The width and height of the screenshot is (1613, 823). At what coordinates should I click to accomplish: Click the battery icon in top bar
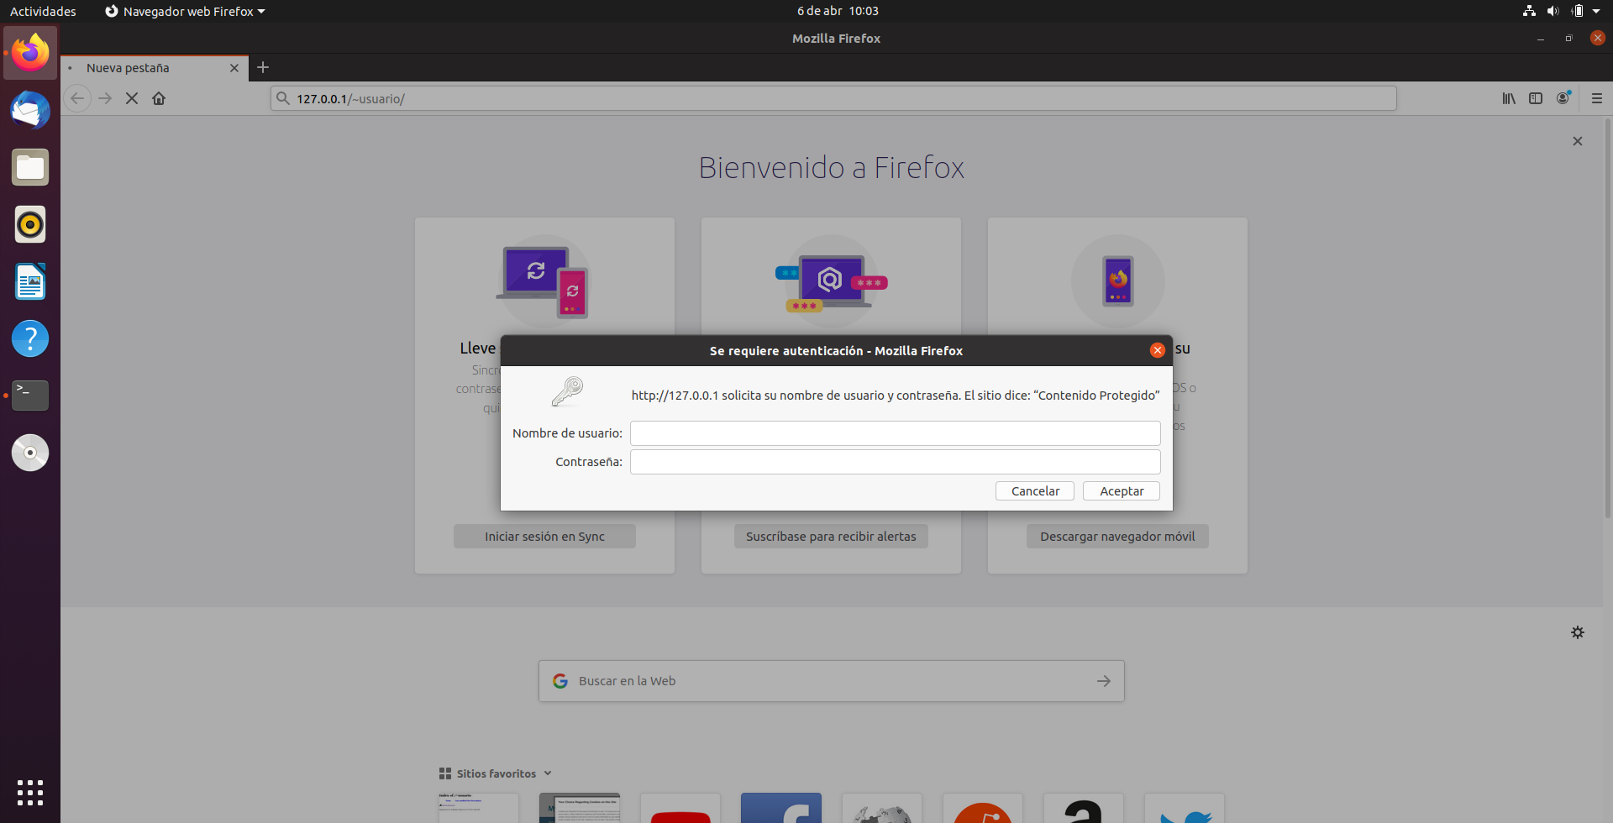[1578, 11]
